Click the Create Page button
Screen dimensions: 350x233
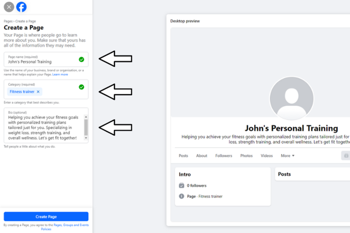(46, 216)
